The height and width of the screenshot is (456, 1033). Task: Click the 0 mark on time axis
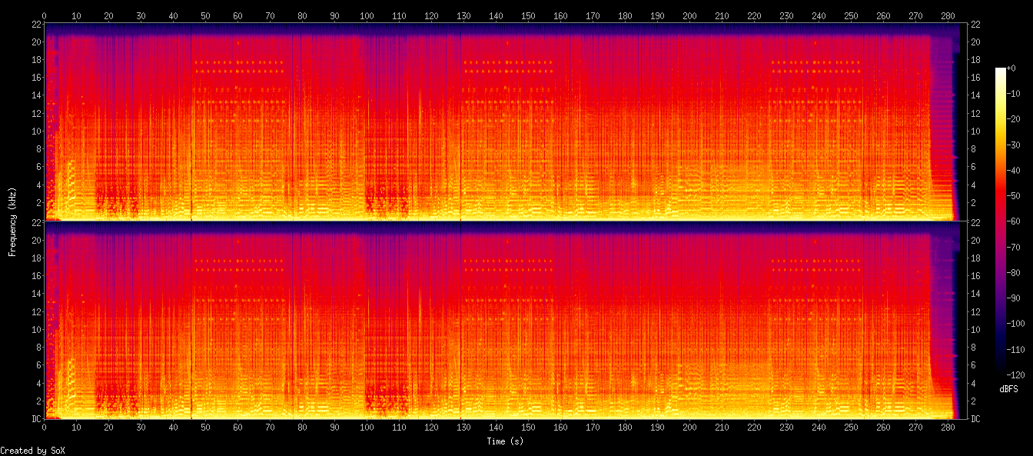point(45,14)
